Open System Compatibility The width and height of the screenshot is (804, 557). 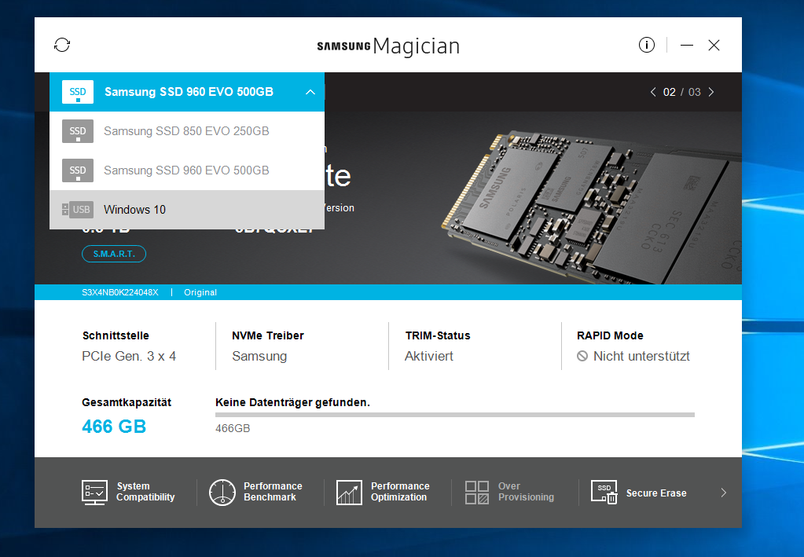[128, 492]
